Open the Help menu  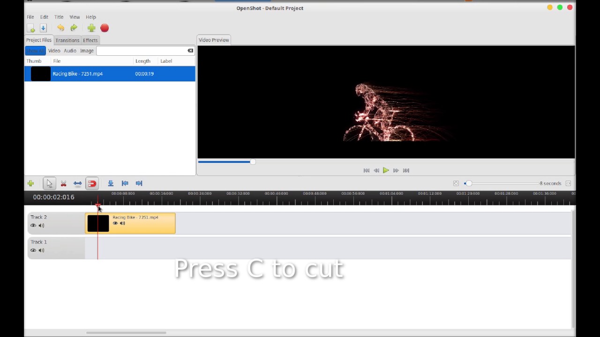pos(91,17)
